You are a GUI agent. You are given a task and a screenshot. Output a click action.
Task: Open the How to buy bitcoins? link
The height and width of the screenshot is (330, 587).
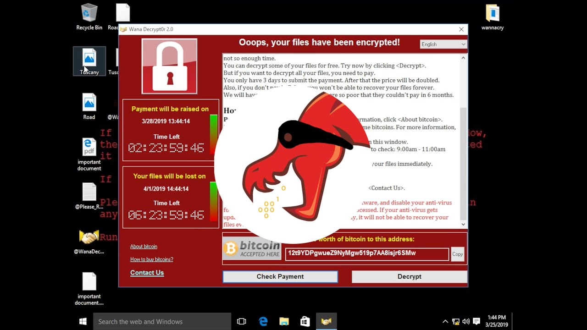coord(152,259)
